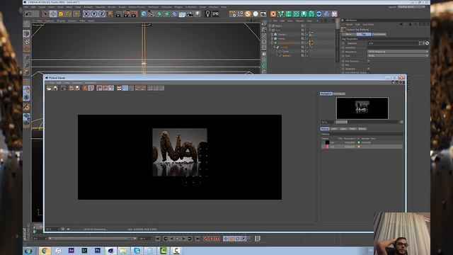Image resolution: width=453 pixels, height=255 pixels.
Task: Toggle the Tile checkbox
Action: click(368, 65)
